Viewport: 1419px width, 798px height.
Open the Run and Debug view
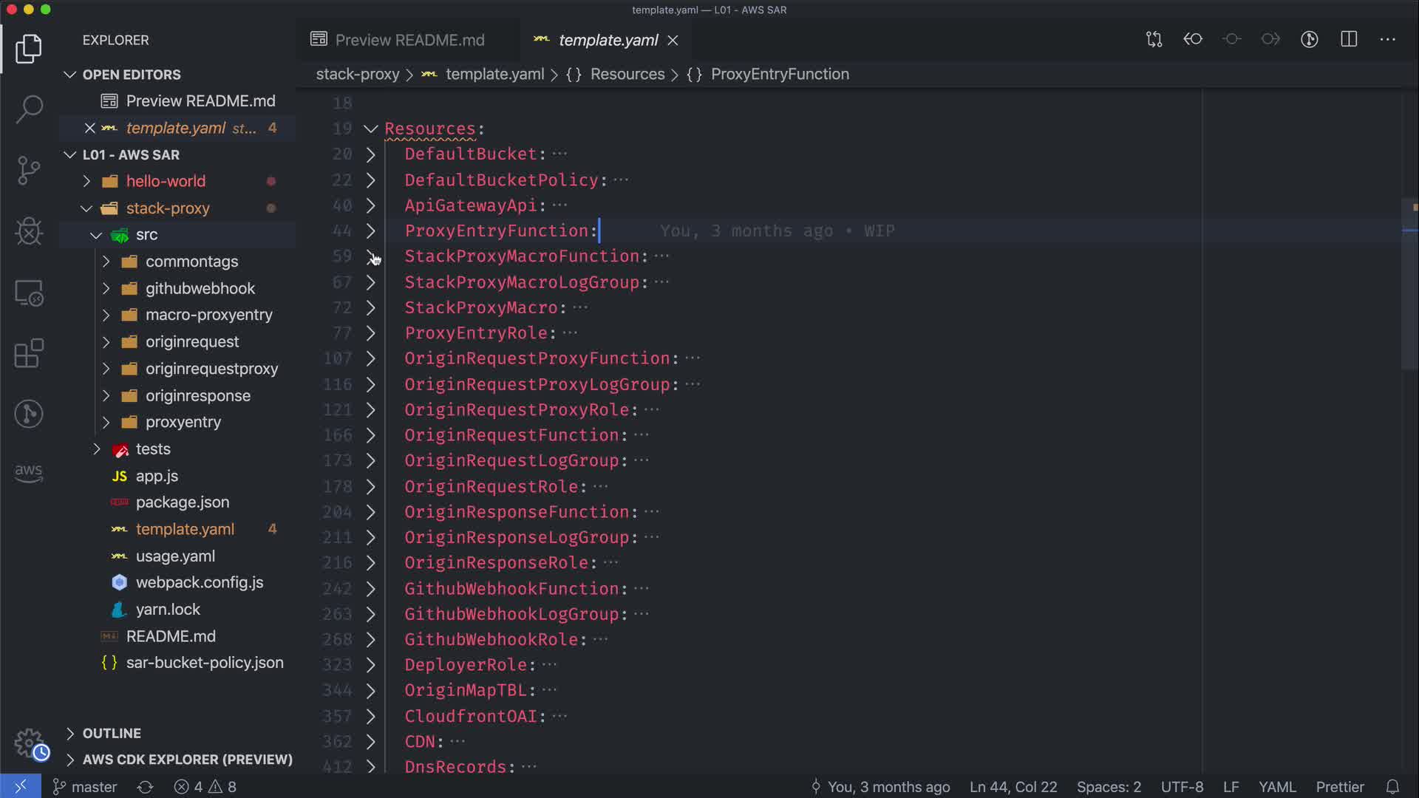[x=29, y=231]
